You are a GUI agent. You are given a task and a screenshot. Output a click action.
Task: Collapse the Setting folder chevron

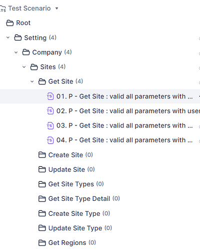click(x=8, y=38)
